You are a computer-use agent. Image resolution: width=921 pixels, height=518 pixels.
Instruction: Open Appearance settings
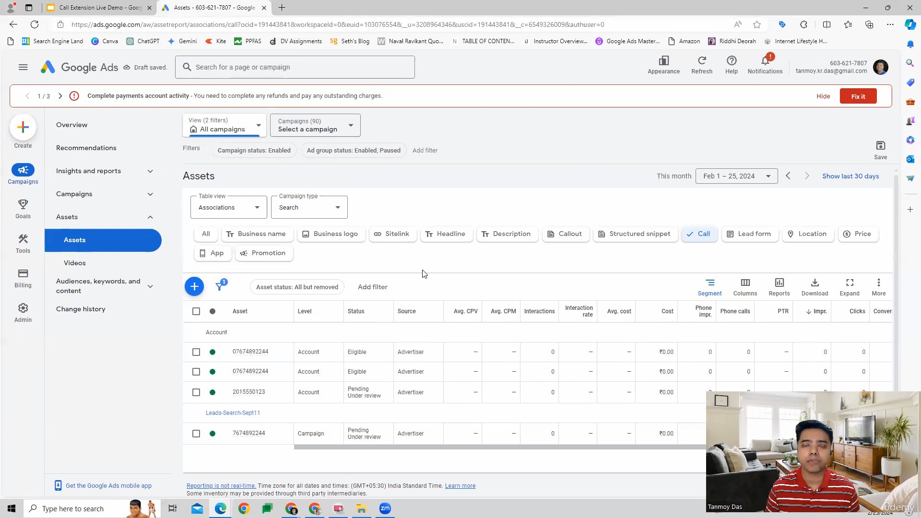[663, 65]
